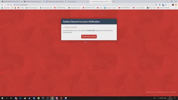Open the taskbar clock and date
The image size is (178, 100).
(x=170, y=98)
